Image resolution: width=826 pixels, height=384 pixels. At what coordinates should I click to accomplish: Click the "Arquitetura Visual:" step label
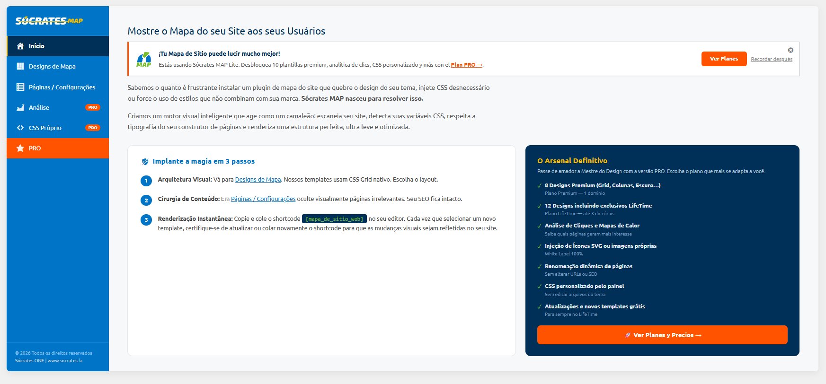(185, 180)
